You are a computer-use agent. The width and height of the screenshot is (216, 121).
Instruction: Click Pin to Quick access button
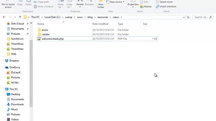pyautogui.click(x=8, y=4)
